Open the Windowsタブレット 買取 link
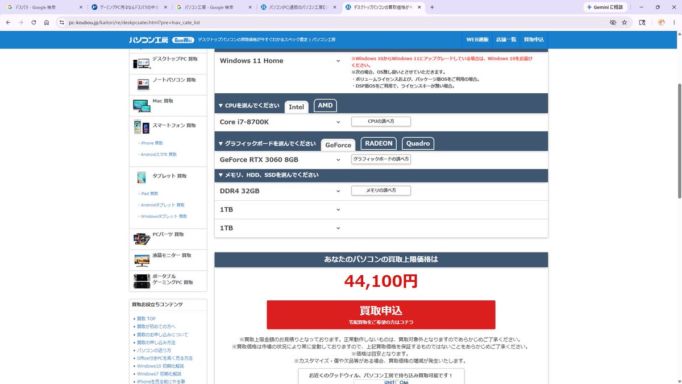The image size is (682, 384). click(163, 216)
